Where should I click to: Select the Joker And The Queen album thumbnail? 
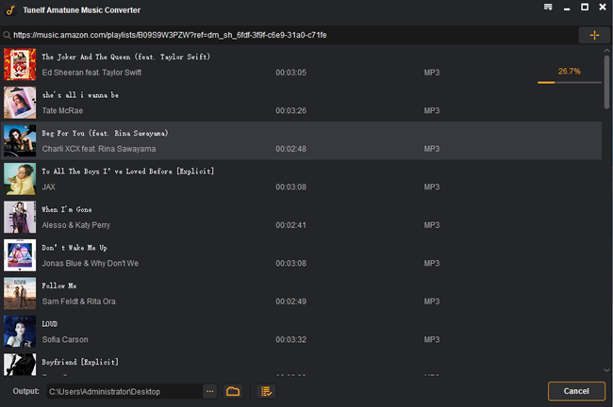[x=20, y=65]
